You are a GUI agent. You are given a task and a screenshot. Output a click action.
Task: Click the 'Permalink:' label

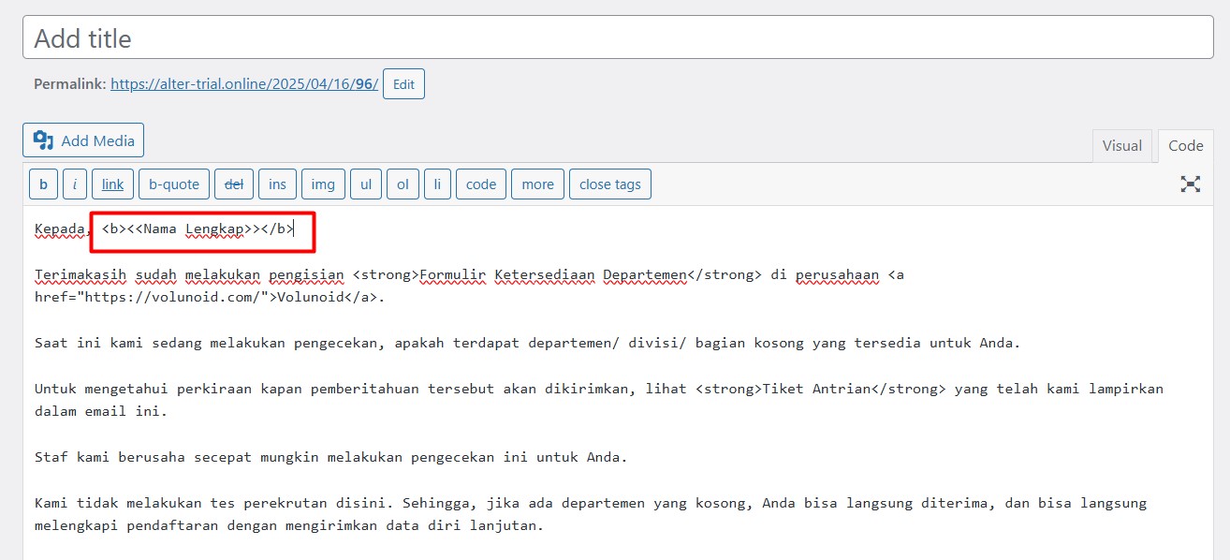click(x=70, y=83)
